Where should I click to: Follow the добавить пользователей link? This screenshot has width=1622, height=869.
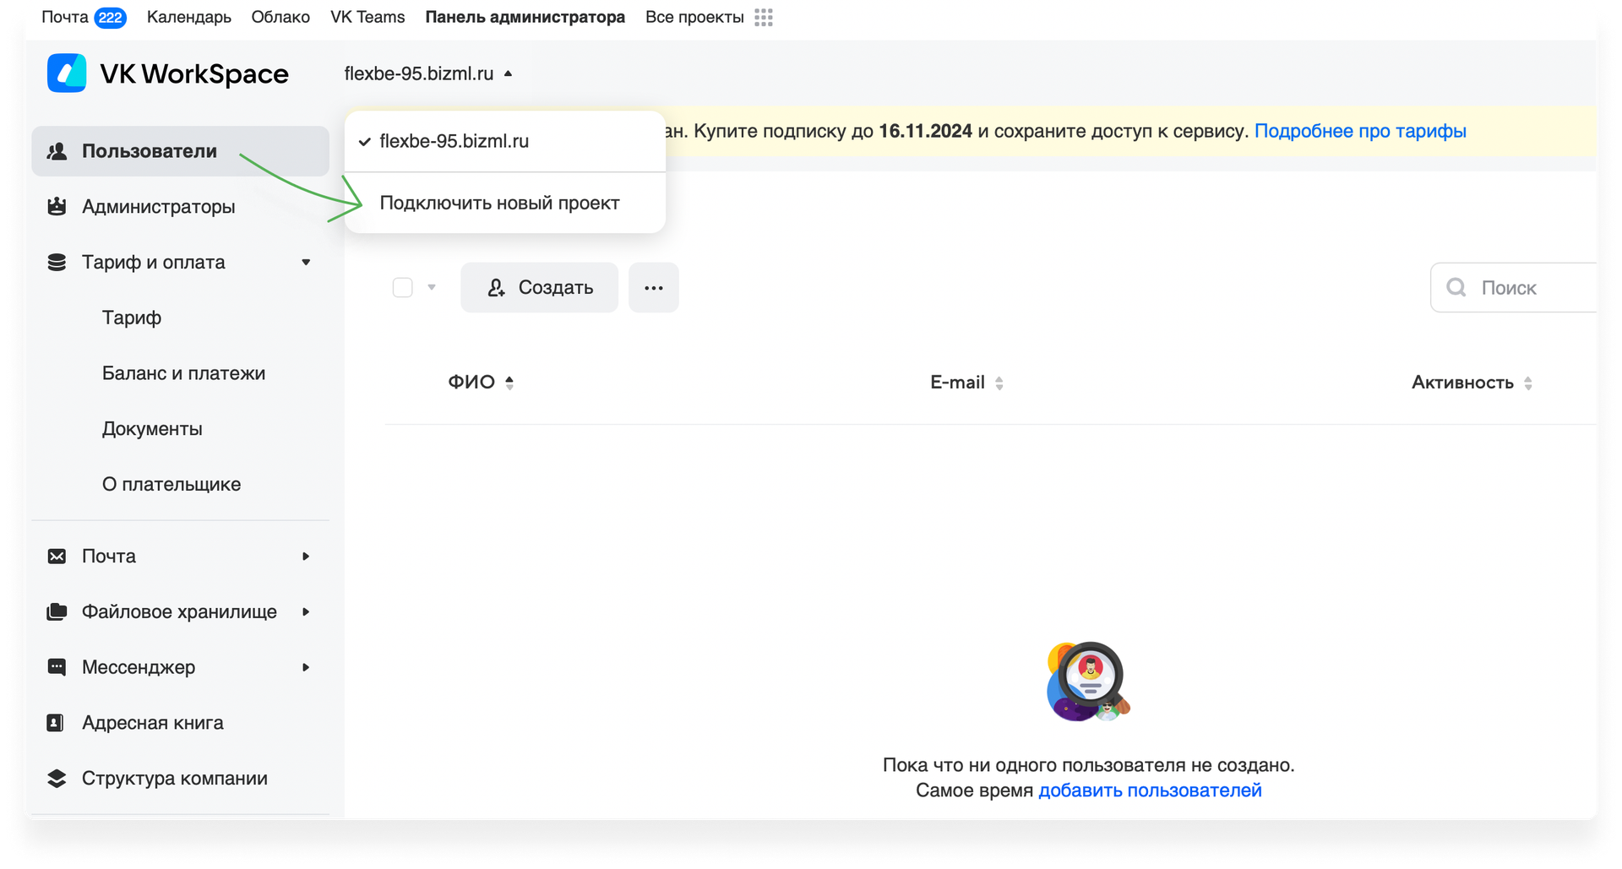1150,790
